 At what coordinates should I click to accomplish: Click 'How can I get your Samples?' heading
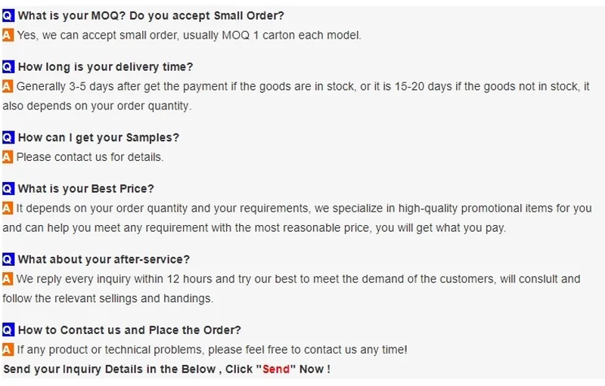(x=98, y=137)
